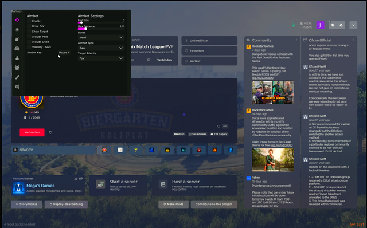Select the red V server icon
This screenshot has height=228, width=367.
click(x=199, y=150)
